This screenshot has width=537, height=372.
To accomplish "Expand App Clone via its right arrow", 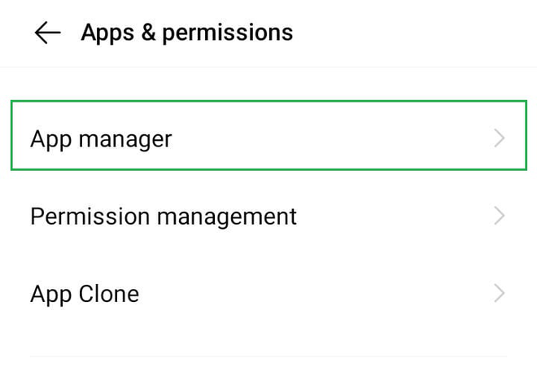I will tap(500, 293).
